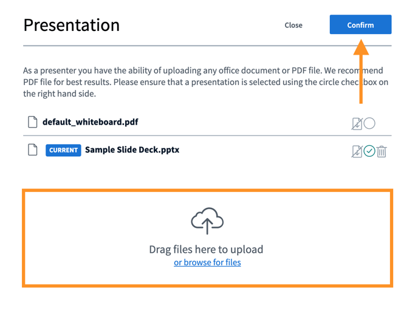Click the cloud upload icon
This screenshot has height=313, width=418.
(207, 221)
